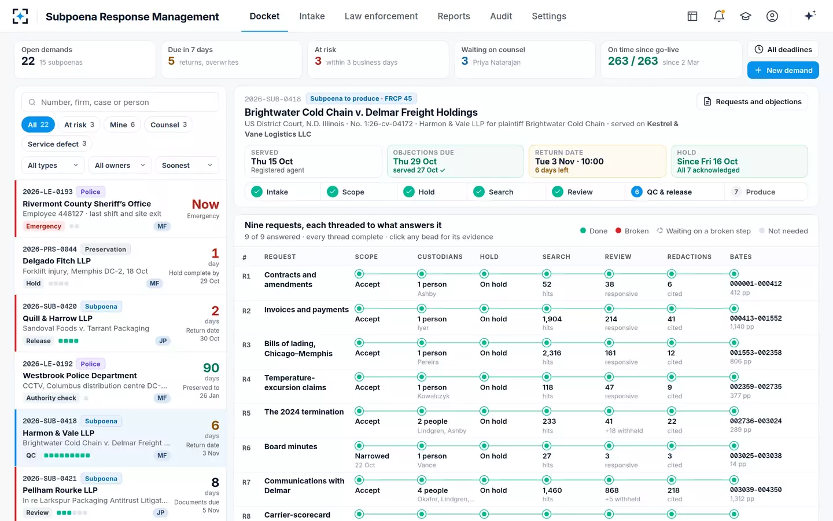Click the Intake step checkmark icon
Image resolution: width=833 pixels, height=521 pixels.
(x=257, y=192)
